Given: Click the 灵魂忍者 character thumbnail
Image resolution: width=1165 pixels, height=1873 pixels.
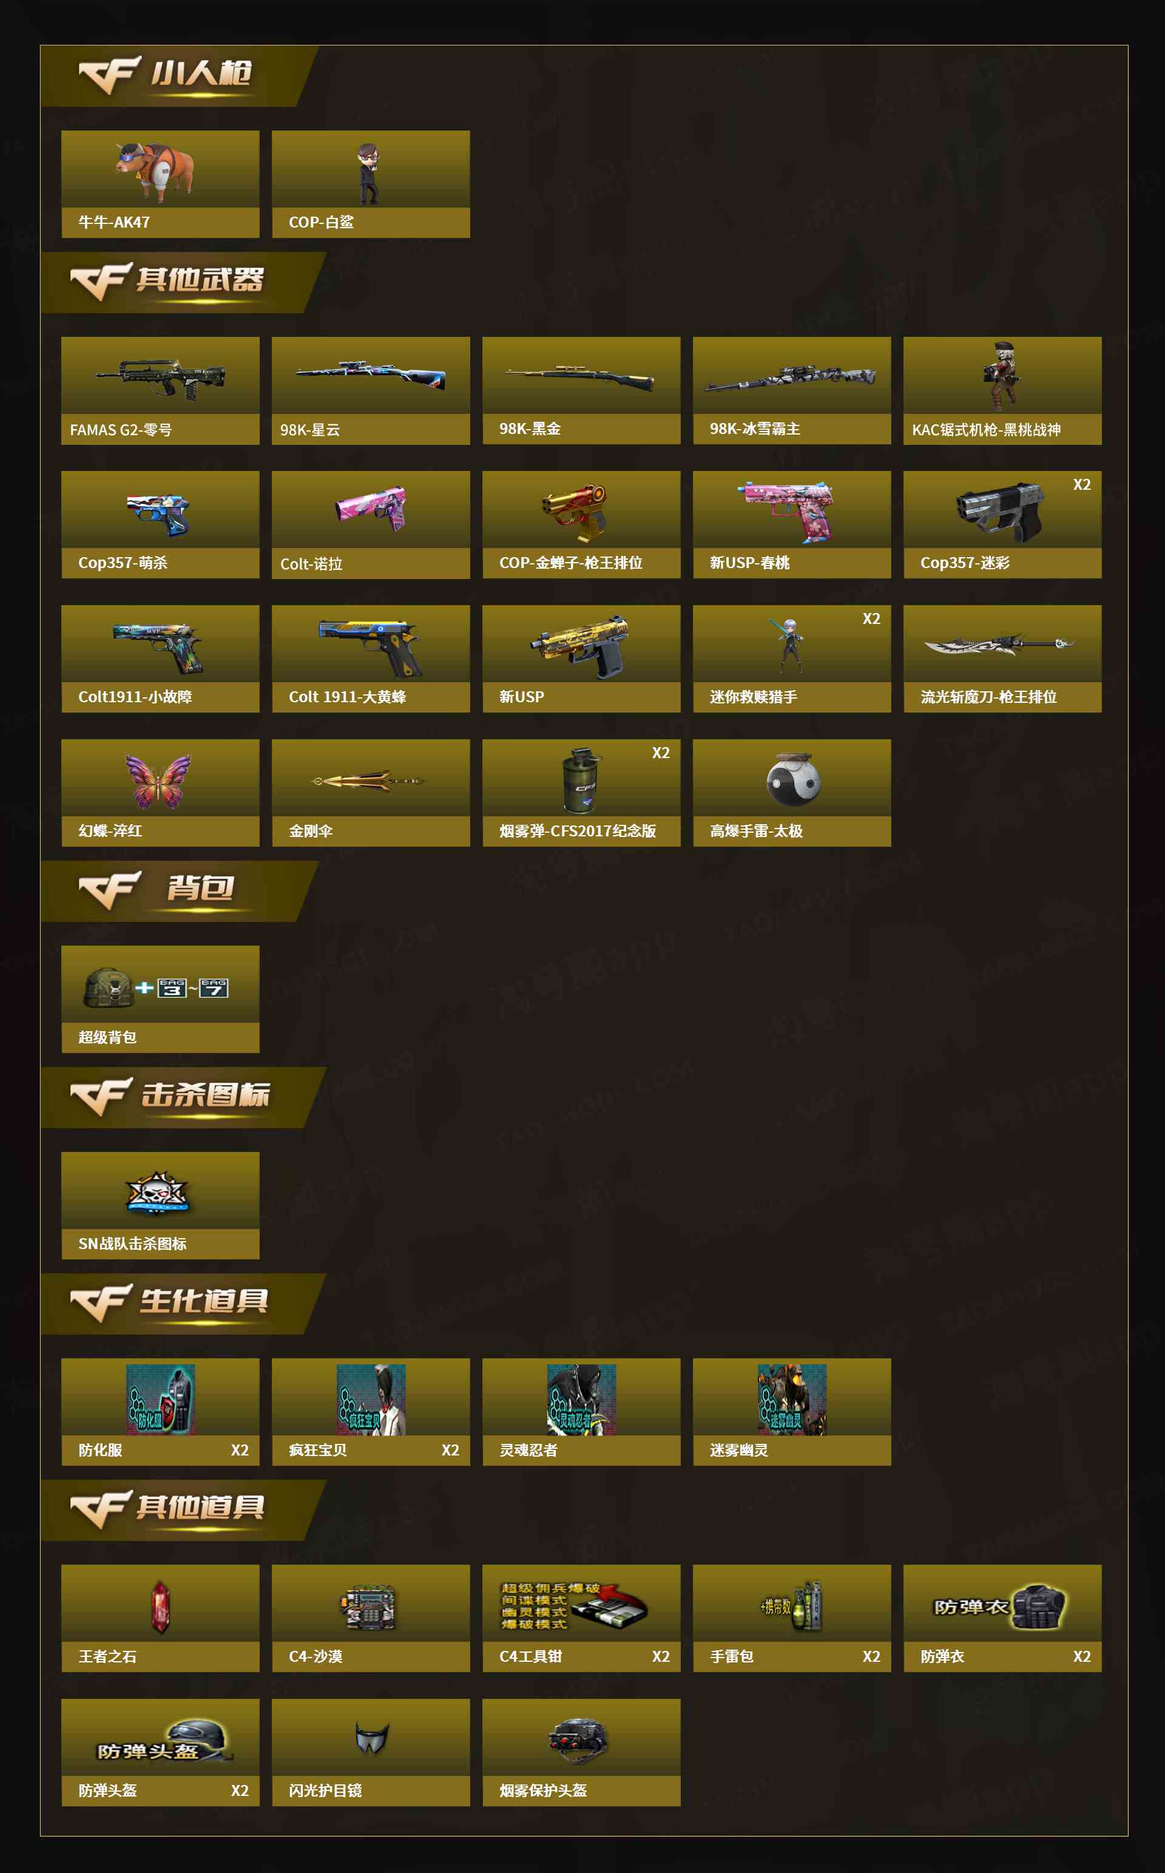Looking at the screenshot, I should (581, 1399).
